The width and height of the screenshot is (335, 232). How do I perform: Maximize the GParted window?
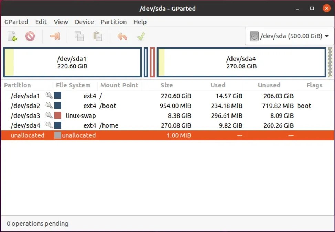pyautogui.click(x=312, y=8)
